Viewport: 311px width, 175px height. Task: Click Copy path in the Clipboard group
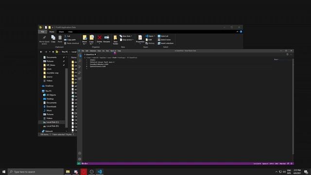[70, 40]
